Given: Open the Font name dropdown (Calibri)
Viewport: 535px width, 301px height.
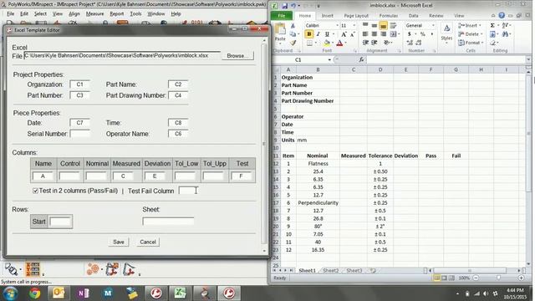Looking at the screenshot, I should point(337,26).
